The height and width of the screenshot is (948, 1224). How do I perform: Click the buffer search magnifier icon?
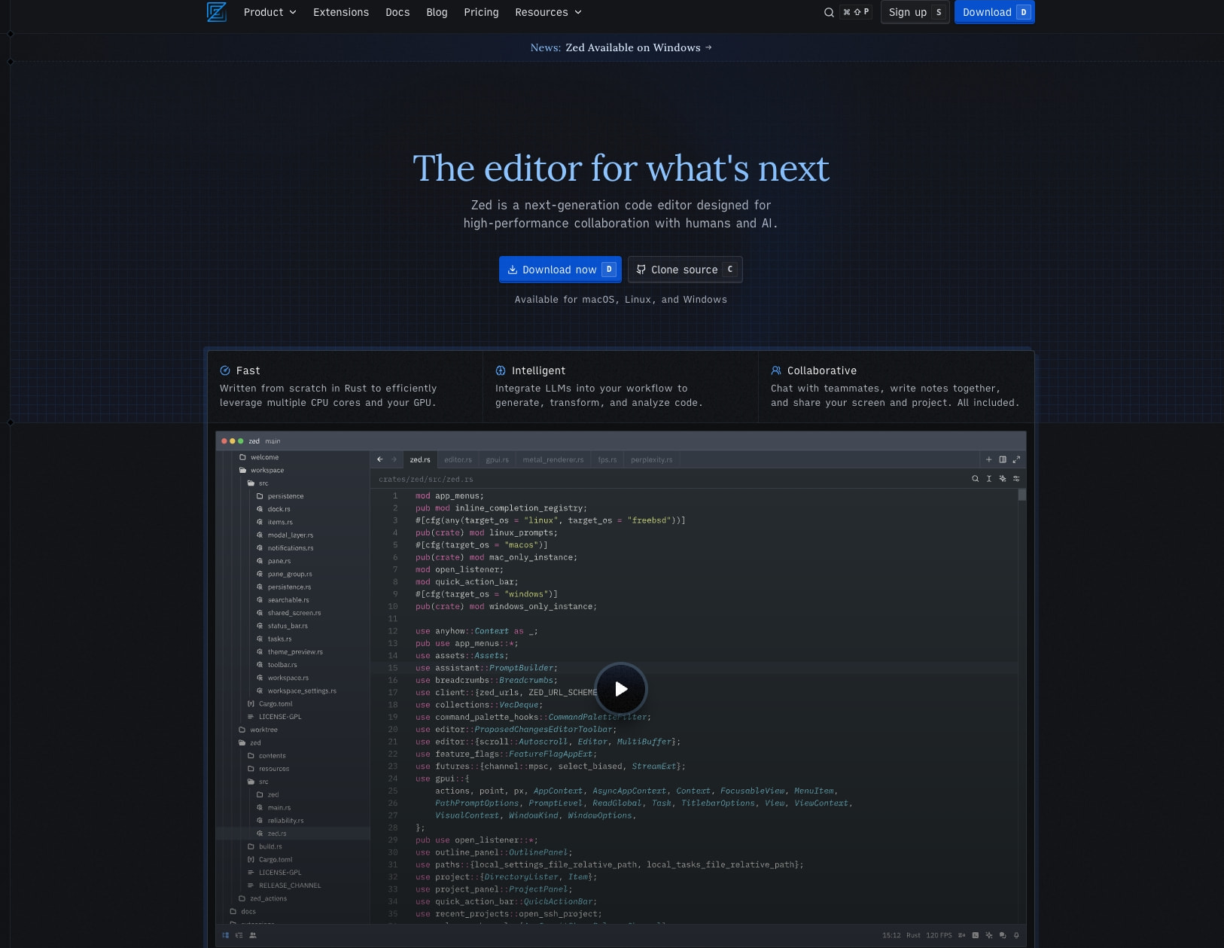click(976, 479)
